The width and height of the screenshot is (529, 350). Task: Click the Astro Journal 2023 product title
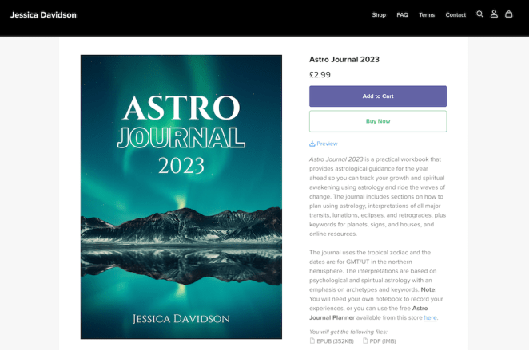[344, 59]
